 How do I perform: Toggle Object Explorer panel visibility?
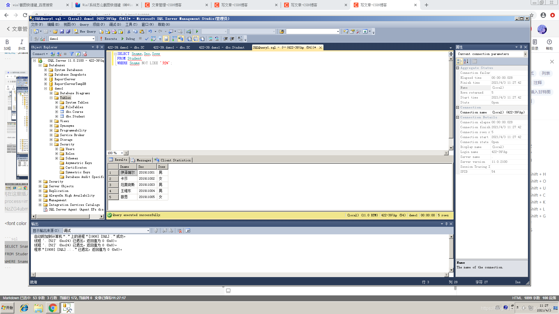point(102,47)
